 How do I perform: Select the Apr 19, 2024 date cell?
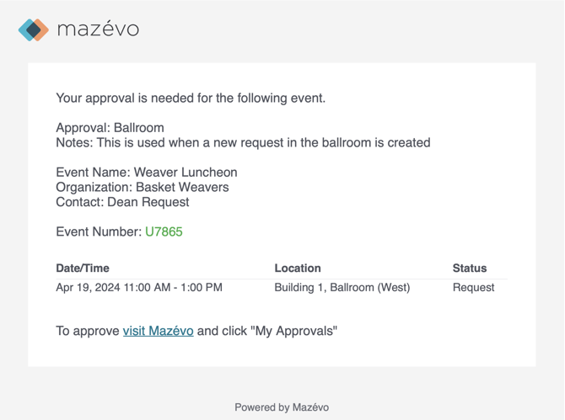(x=139, y=287)
